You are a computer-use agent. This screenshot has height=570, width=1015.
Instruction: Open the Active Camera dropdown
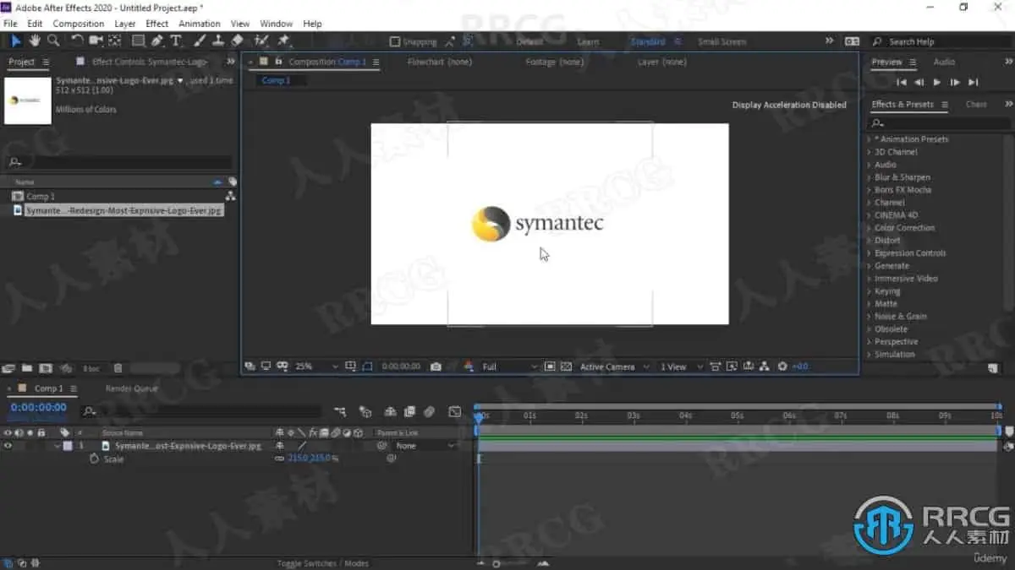click(x=614, y=366)
